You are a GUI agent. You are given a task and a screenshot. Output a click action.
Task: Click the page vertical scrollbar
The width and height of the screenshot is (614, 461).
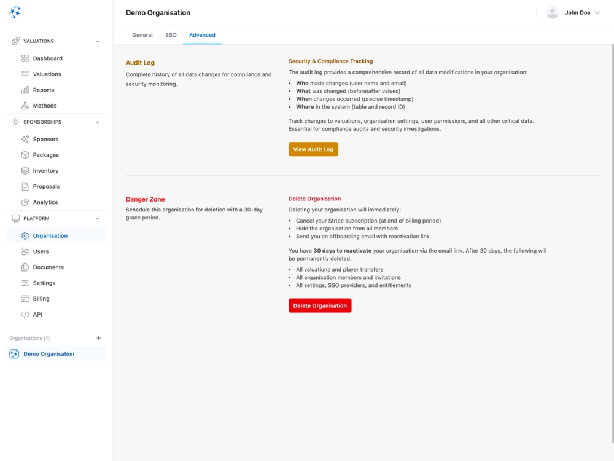click(612, 243)
